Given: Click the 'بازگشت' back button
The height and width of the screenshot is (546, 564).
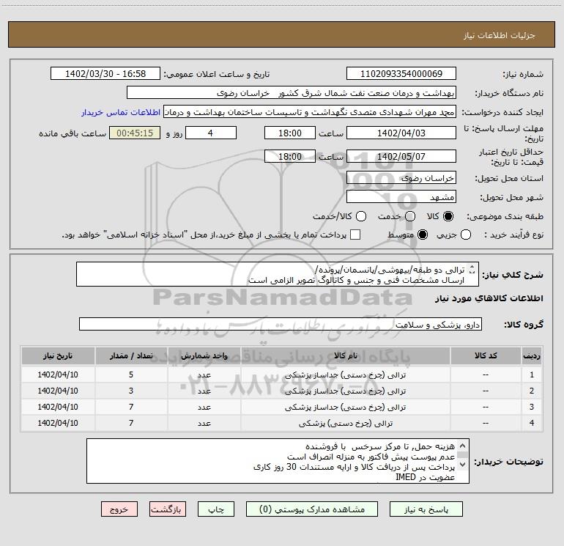Looking at the screenshot, I should tap(168, 509).
